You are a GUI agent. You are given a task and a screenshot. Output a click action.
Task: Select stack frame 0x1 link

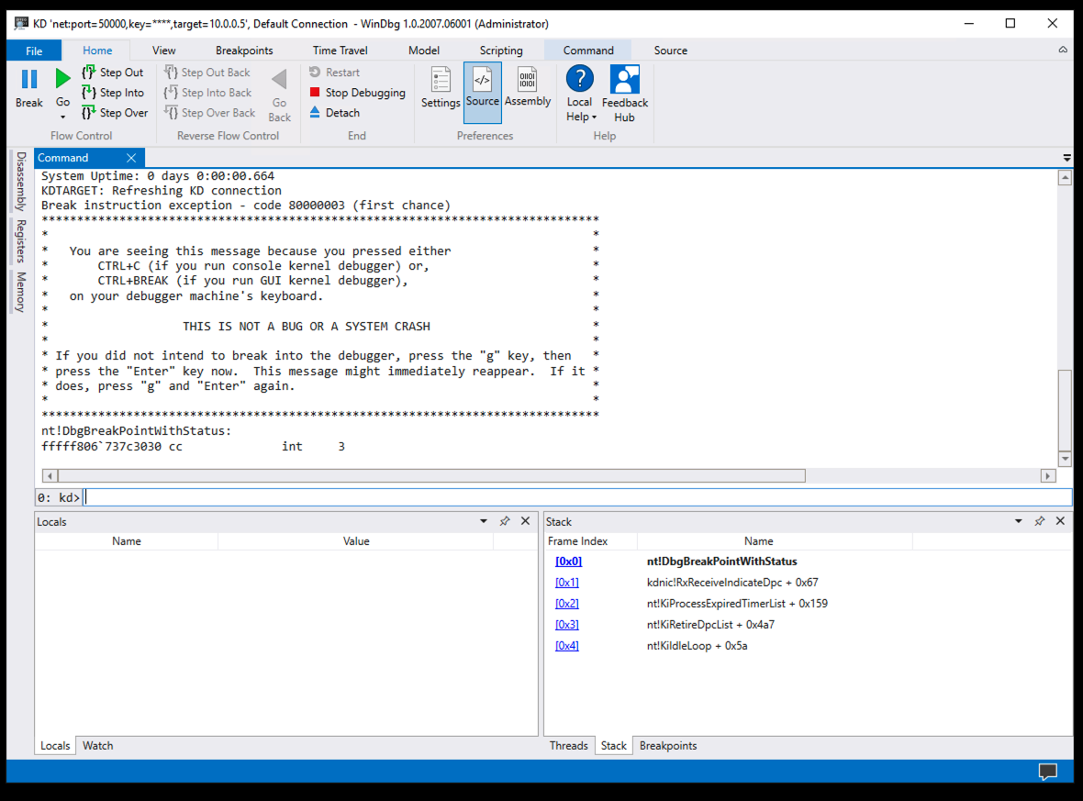567,583
